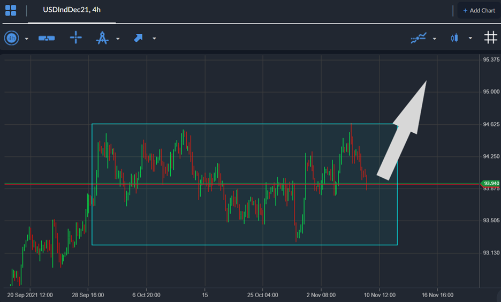Click the current price label 93.940
Viewport: 501px width, 302px height.
[x=490, y=184]
